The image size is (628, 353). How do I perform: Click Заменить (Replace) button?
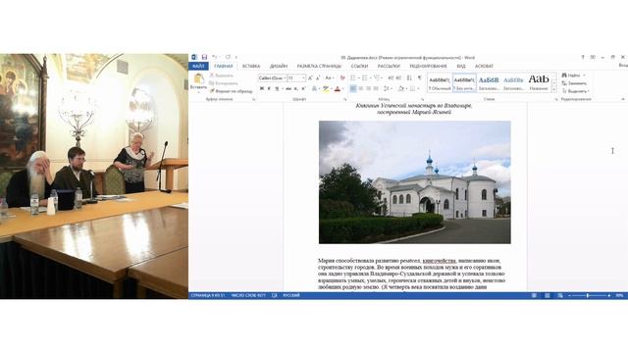point(574,83)
